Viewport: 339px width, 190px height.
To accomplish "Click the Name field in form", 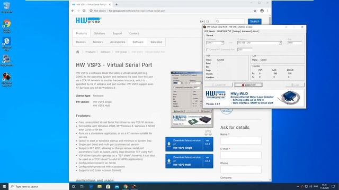I will (x=240, y=141).
